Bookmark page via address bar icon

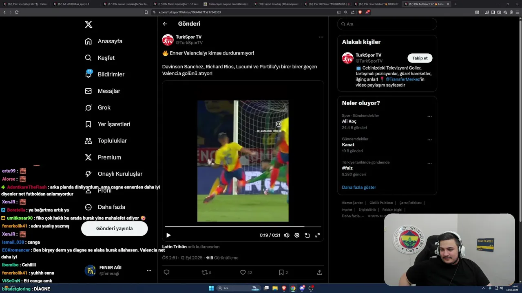146,12
